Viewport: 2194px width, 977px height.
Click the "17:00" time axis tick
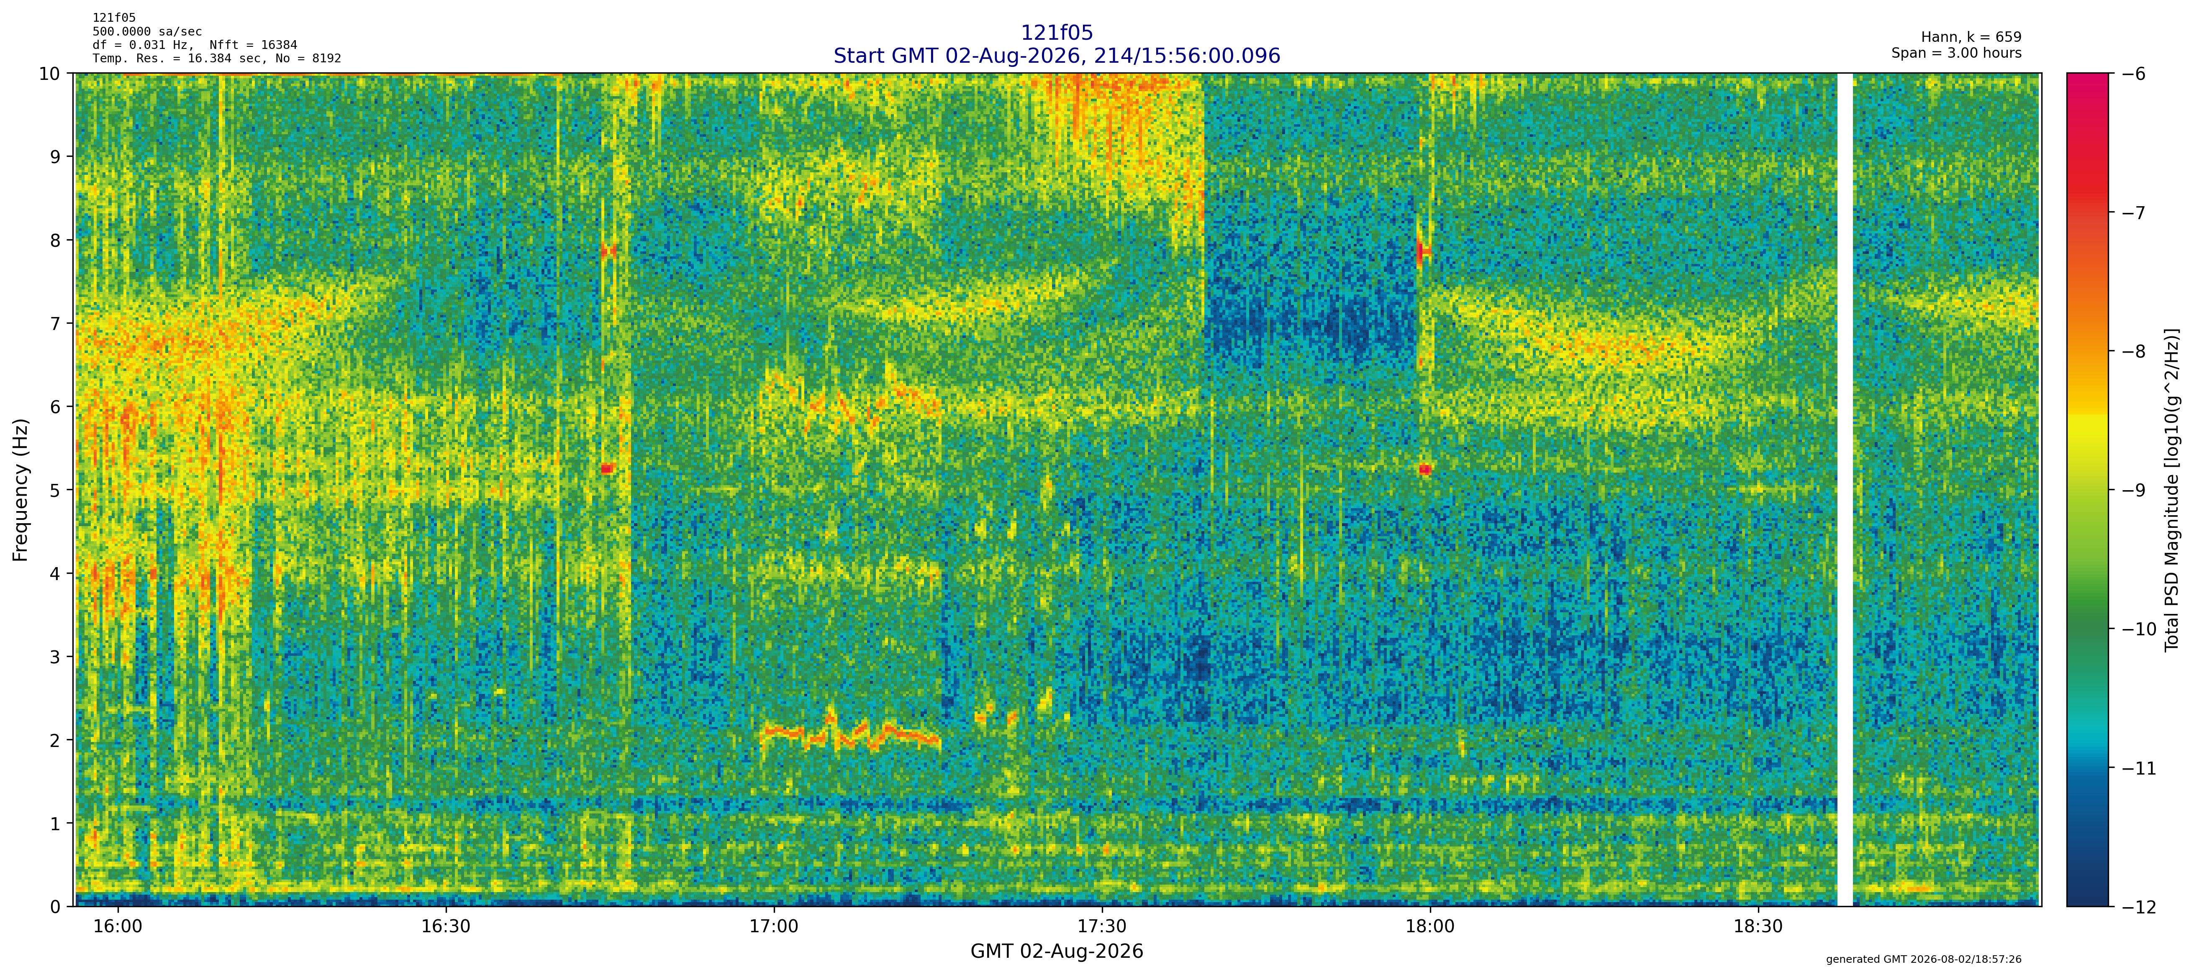(x=773, y=926)
